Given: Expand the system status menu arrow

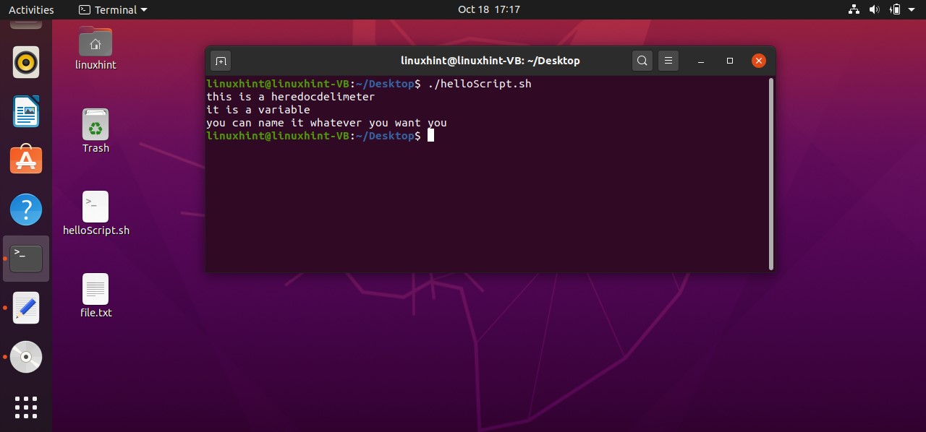Looking at the screenshot, I should (913, 9).
